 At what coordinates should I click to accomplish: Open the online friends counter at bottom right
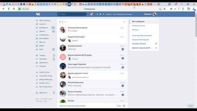tap(191, 106)
